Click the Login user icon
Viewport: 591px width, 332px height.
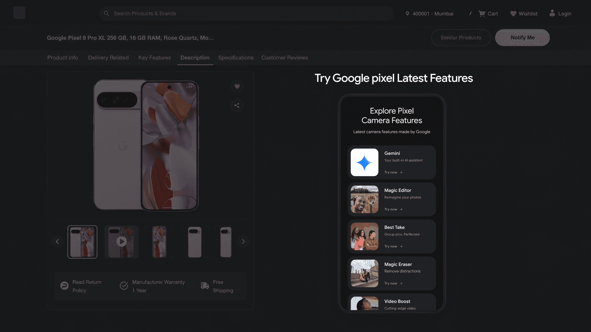pos(552,13)
